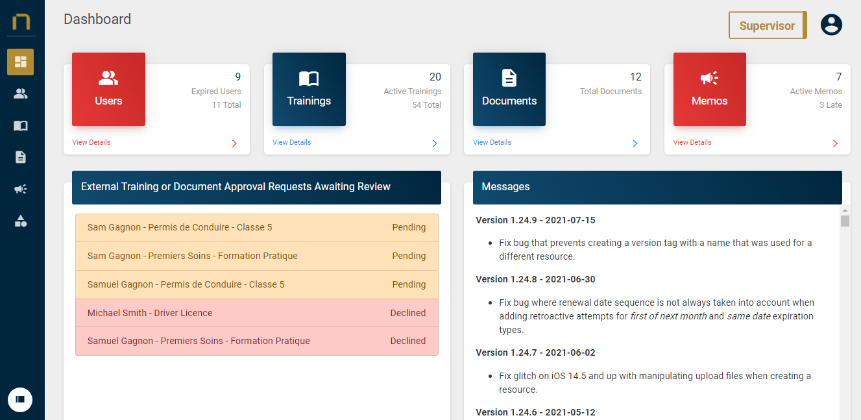This screenshot has width=861, height=420.
Task: Open the account profile avatar icon
Action: (x=831, y=25)
